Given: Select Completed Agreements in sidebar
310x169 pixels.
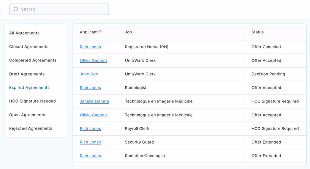Looking at the screenshot, I should coord(33,60).
